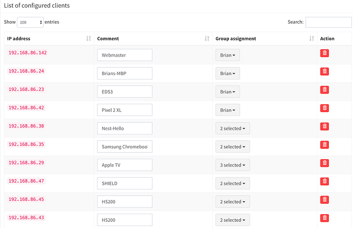
Task: Remove the Samsung Chromebook client
Action: coord(324,145)
